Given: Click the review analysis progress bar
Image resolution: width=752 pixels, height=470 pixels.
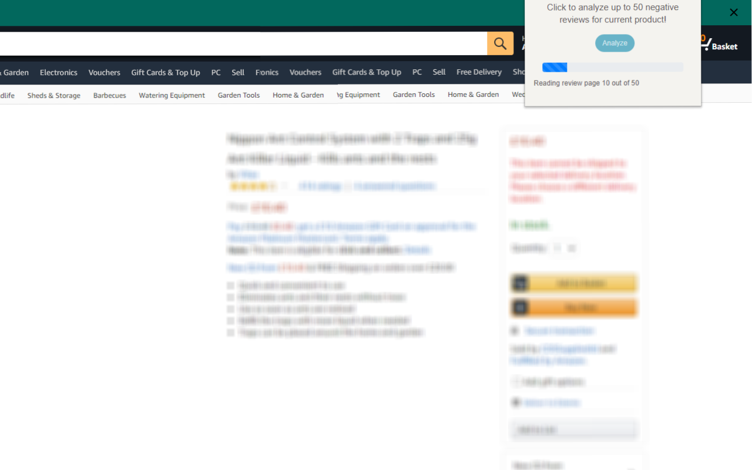Looking at the screenshot, I should tap(612, 67).
